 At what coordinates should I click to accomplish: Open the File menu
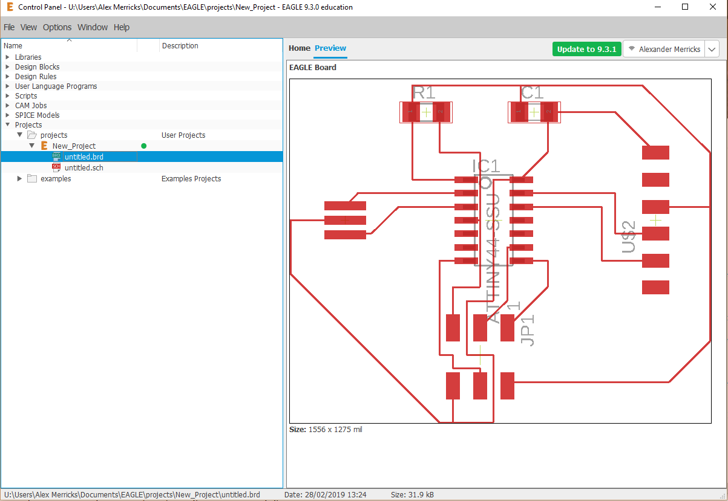pos(9,27)
